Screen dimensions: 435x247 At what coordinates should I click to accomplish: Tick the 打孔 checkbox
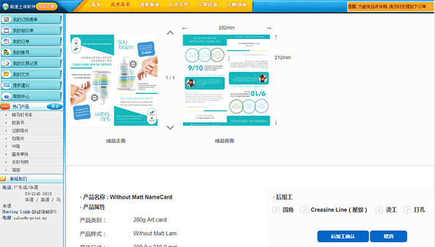coord(407,210)
